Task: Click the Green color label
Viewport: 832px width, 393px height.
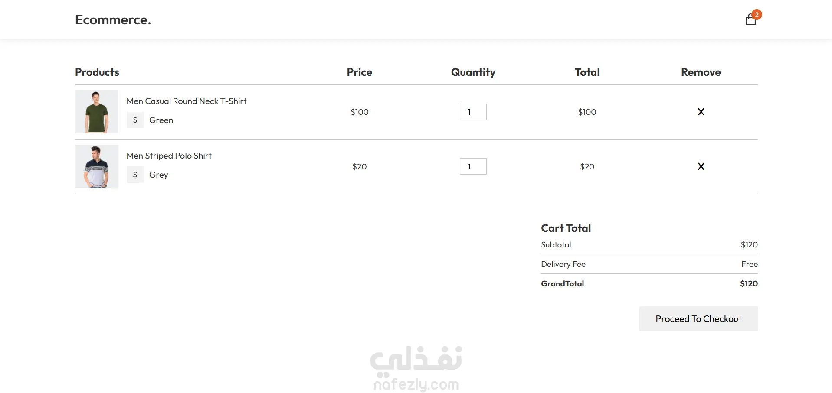Action: 161,120
